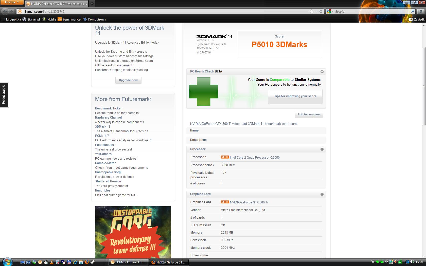Collapse the Graphics Card section
The width and height of the screenshot is (426, 266).
322,194
